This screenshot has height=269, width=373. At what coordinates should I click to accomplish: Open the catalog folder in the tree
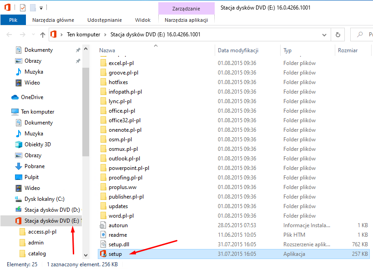click(x=37, y=254)
